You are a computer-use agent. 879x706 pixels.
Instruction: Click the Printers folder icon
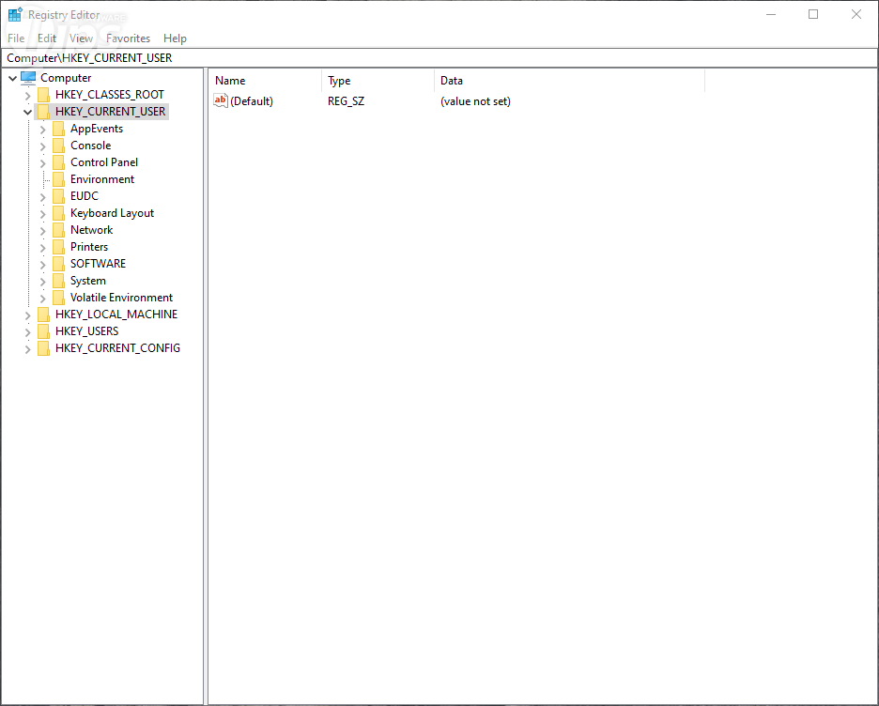[58, 247]
